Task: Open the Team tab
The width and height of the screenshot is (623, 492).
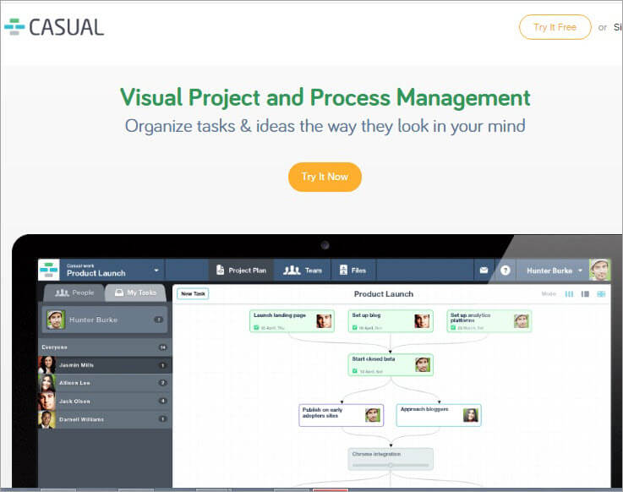Action: (303, 271)
